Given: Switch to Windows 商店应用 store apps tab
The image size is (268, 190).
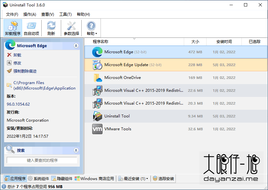Looking at the screenshot, I should pyautogui.click(x=94, y=178).
